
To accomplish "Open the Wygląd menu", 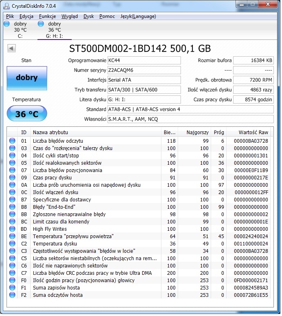I will click(70, 16).
